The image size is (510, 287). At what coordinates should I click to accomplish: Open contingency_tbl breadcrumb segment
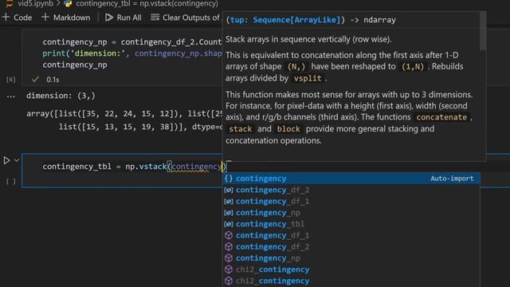click(x=147, y=3)
